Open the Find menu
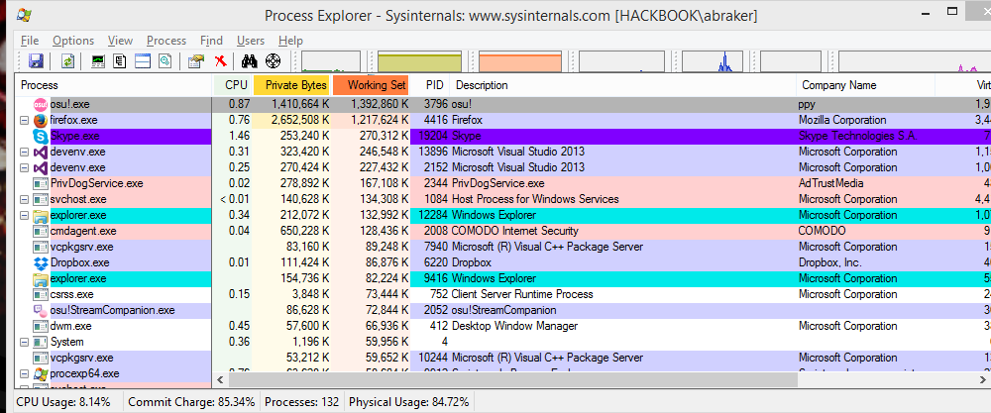Screen dimensions: 991x413 pos(212,41)
